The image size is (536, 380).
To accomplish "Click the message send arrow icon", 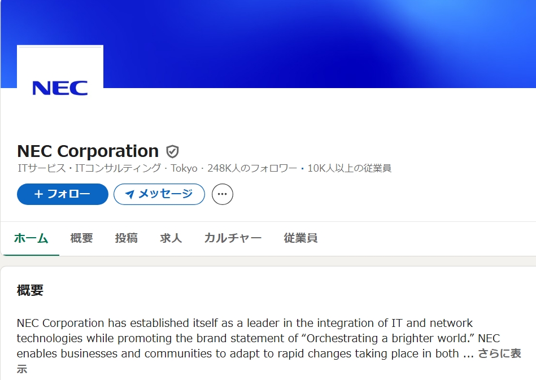I will pos(131,194).
